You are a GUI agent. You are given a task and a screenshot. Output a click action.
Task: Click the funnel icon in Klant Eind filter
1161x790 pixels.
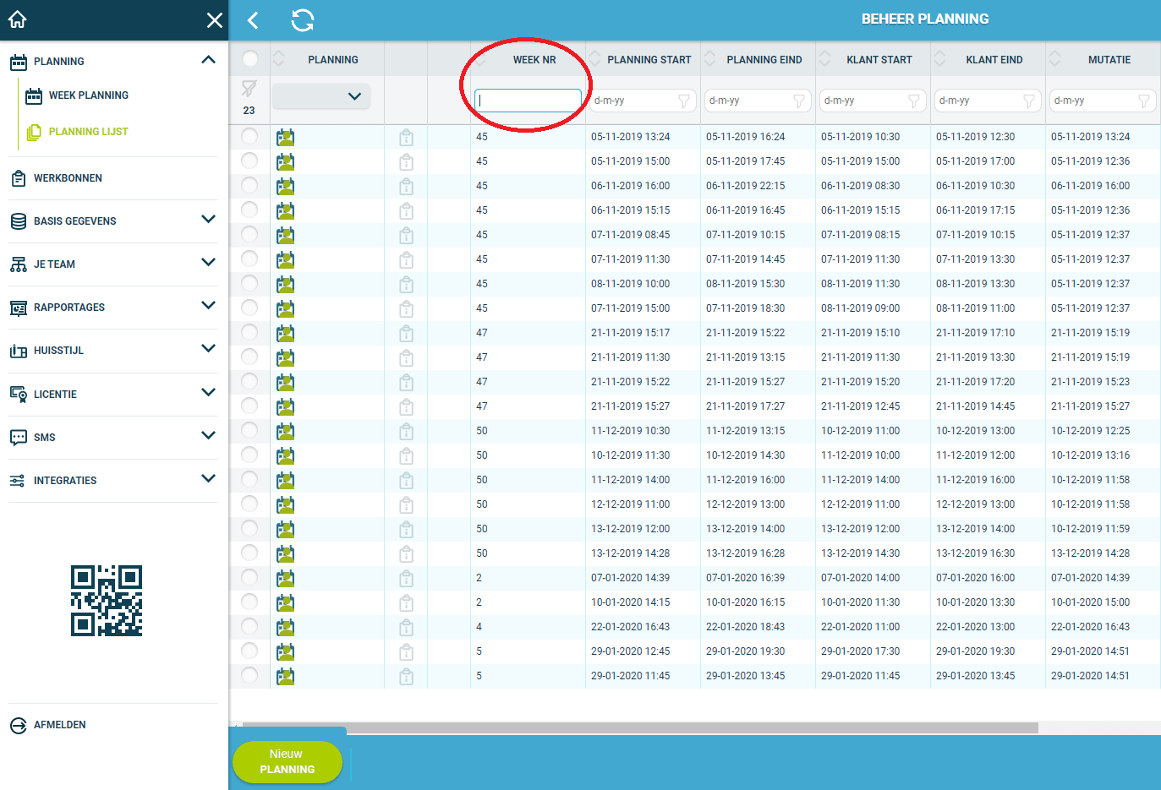pyautogui.click(x=1028, y=101)
